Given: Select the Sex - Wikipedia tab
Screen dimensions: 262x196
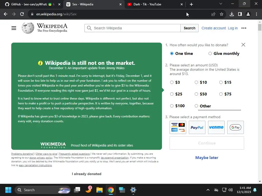Looking at the screenshot, I should pos(94,5).
